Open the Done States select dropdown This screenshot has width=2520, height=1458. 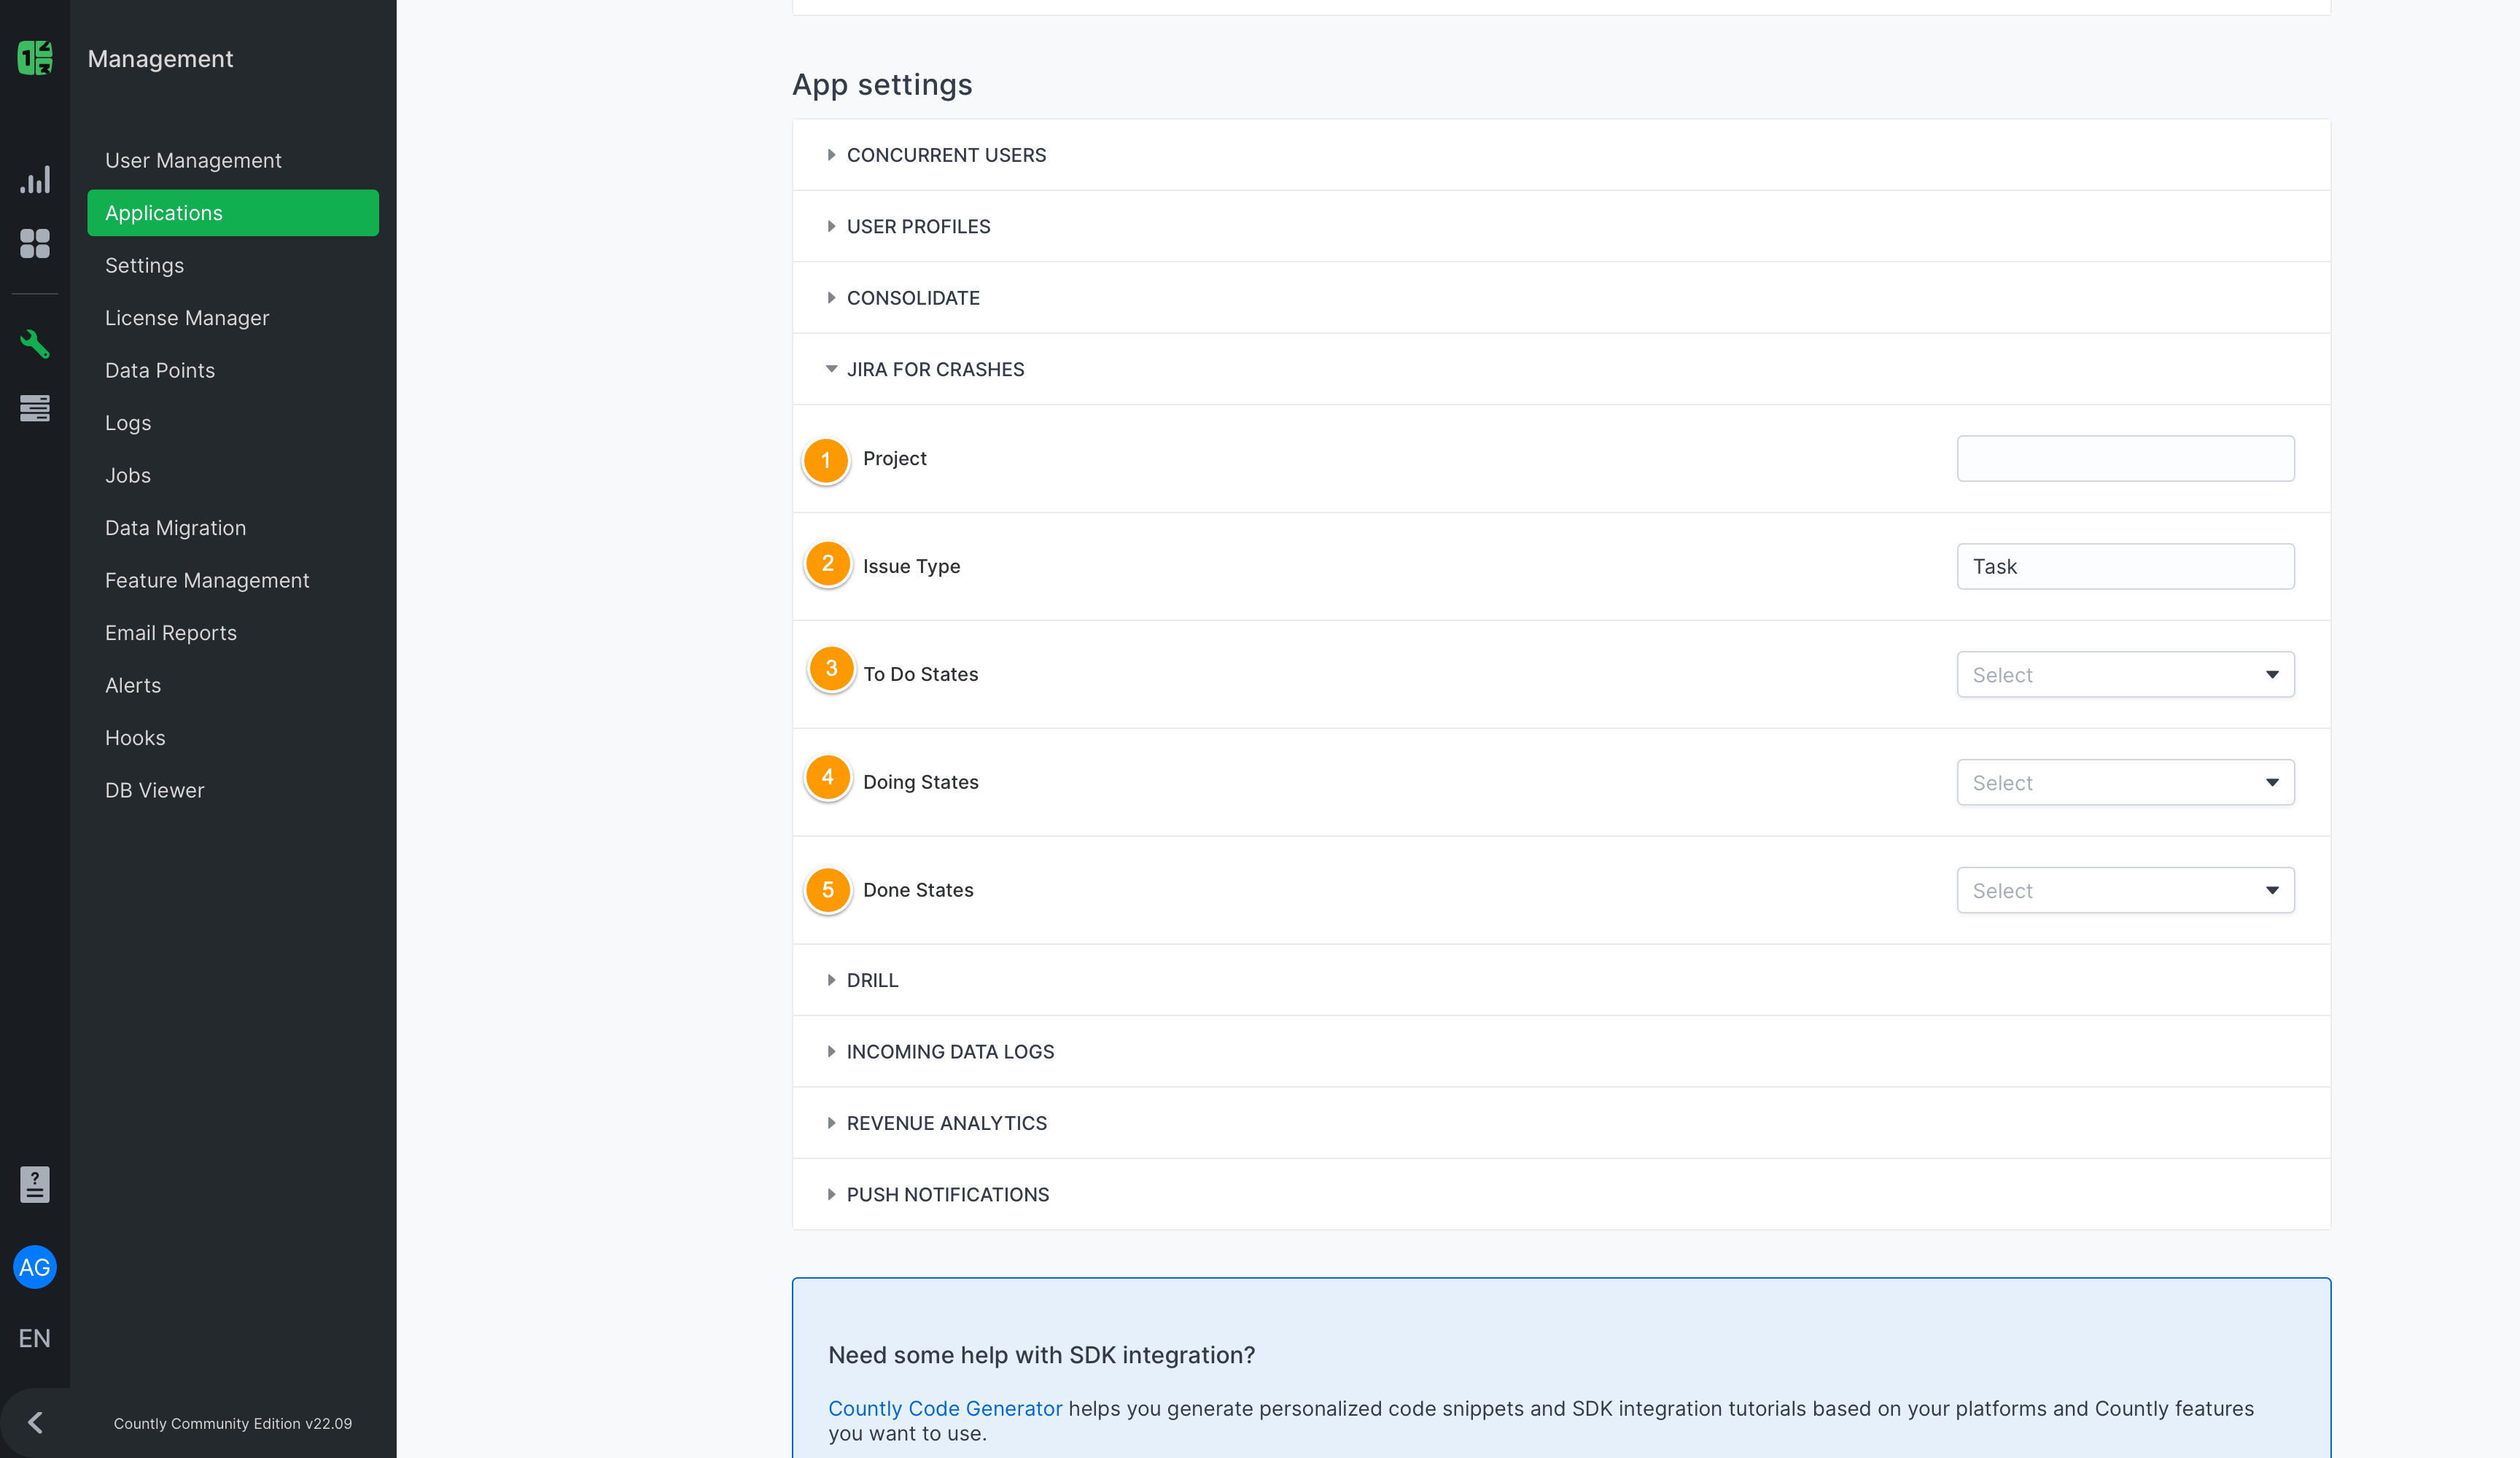(2124, 890)
